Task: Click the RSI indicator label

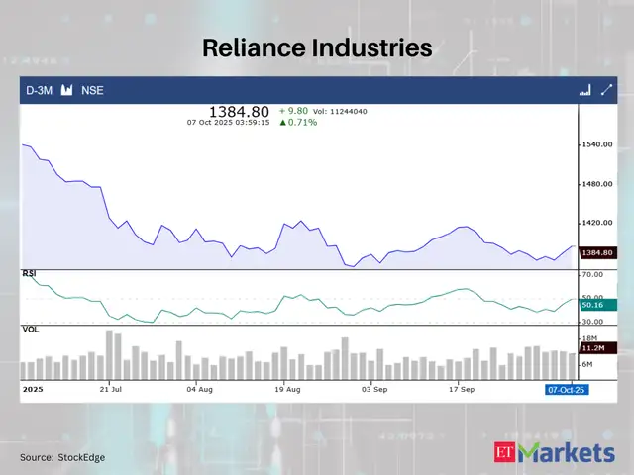Action: point(30,271)
